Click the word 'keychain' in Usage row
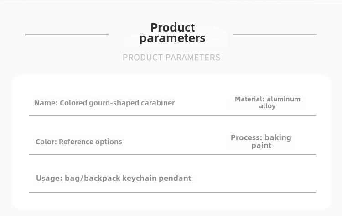The image size is (342, 216). click(140, 178)
